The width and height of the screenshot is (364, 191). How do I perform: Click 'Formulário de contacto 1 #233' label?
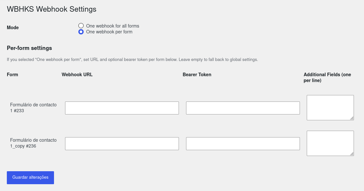pos(33,108)
